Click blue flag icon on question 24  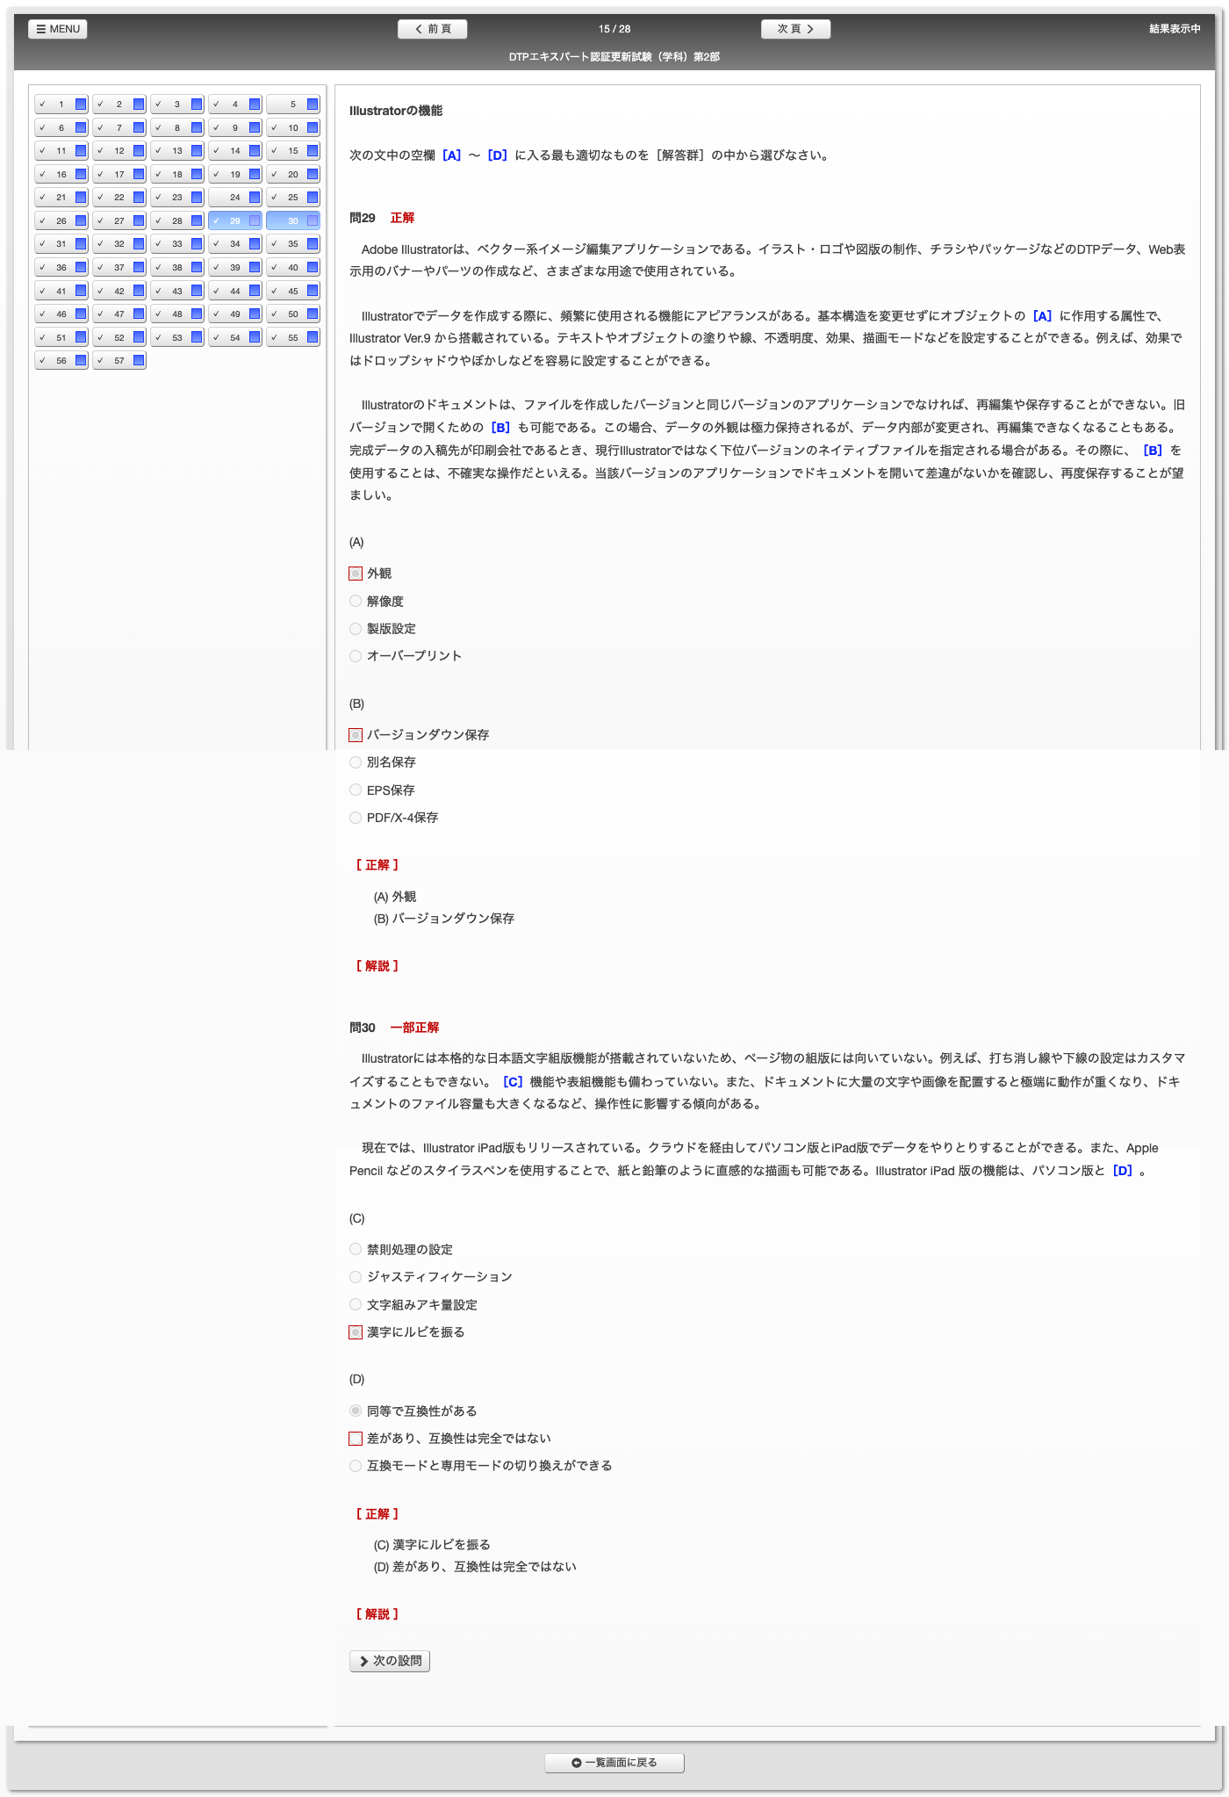(255, 198)
